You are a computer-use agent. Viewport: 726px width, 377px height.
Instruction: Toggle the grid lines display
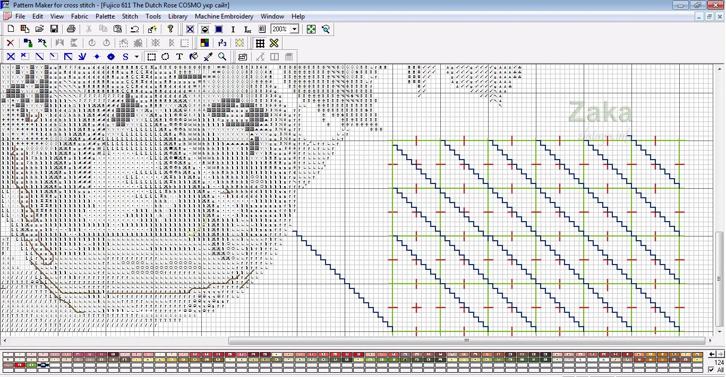[x=260, y=43]
